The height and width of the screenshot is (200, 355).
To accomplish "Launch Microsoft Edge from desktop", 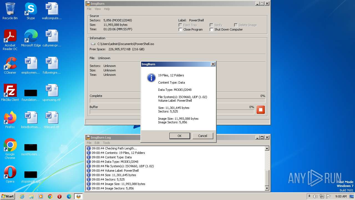I will [31, 38].
